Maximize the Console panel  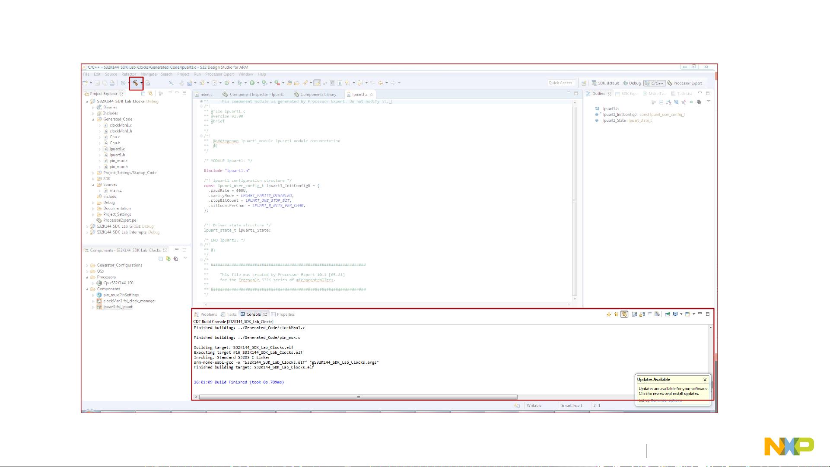pyautogui.click(x=708, y=314)
